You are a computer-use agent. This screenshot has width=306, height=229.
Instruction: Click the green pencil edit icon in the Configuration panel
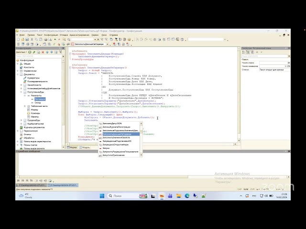pyautogui.click(x=34, y=52)
